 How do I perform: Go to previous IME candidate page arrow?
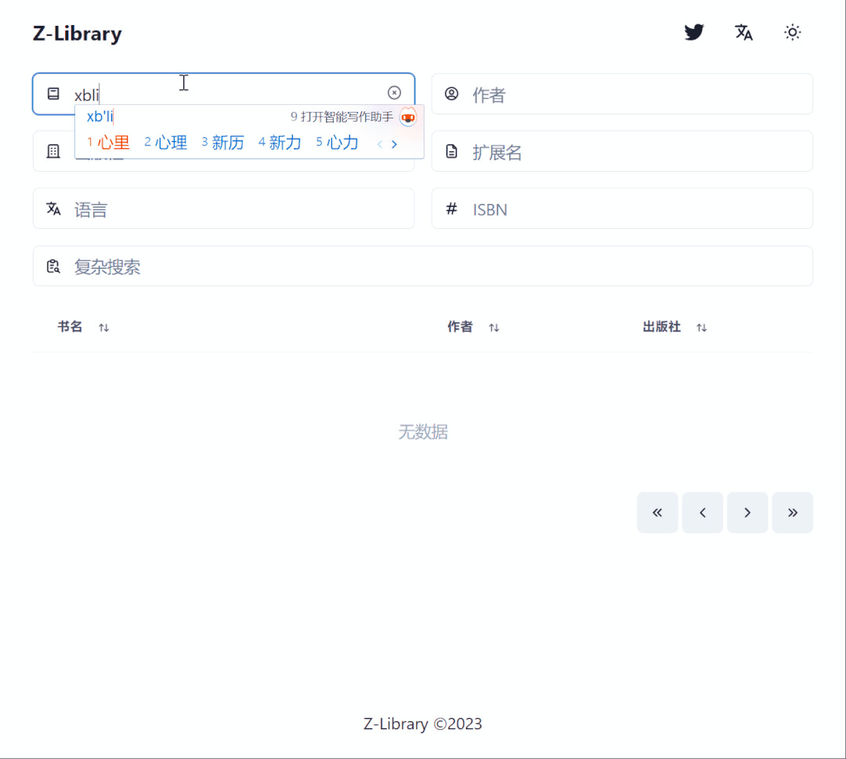coord(380,144)
